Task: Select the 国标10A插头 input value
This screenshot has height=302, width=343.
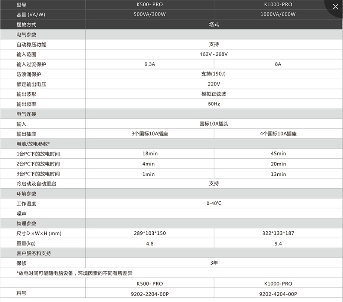Action: pos(214,124)
